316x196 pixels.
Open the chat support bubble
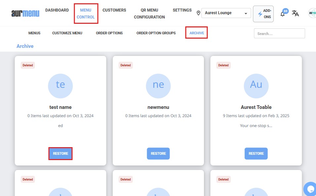tap(311, 189)
